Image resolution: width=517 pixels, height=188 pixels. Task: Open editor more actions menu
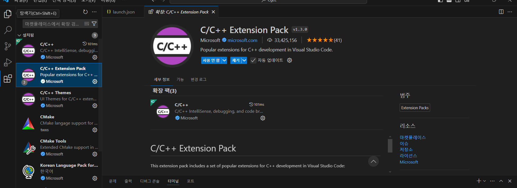pyautogui.click(x=510, y=12)
